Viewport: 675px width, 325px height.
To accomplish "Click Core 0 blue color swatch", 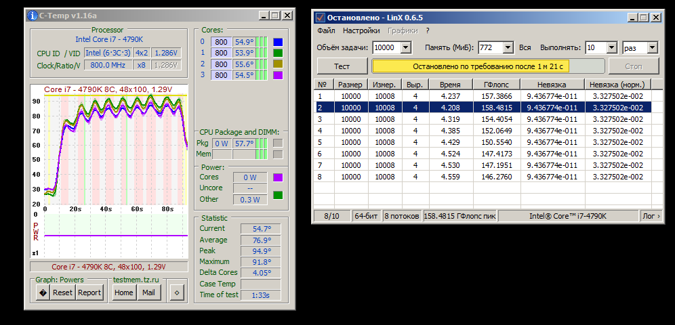I will point(278,42).
